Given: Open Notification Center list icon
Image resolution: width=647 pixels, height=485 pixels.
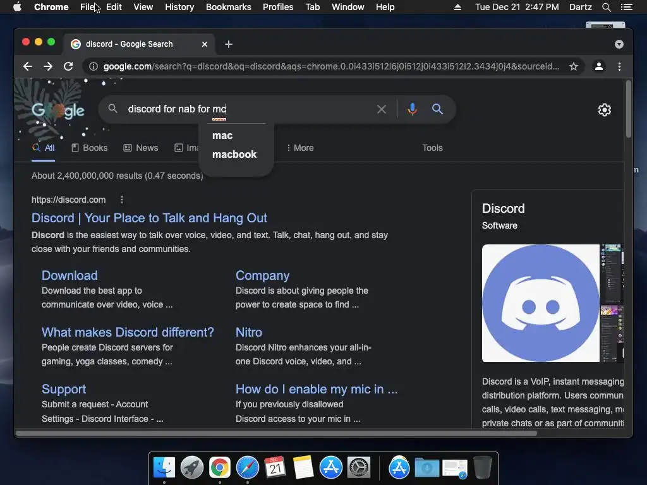Looking at the screenshot, I should pos(627,7).
